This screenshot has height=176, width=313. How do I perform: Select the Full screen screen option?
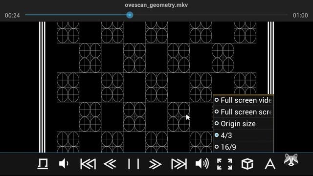[244, 112]
